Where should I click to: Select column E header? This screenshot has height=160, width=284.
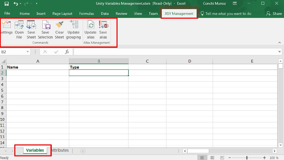tap(245, 61)
